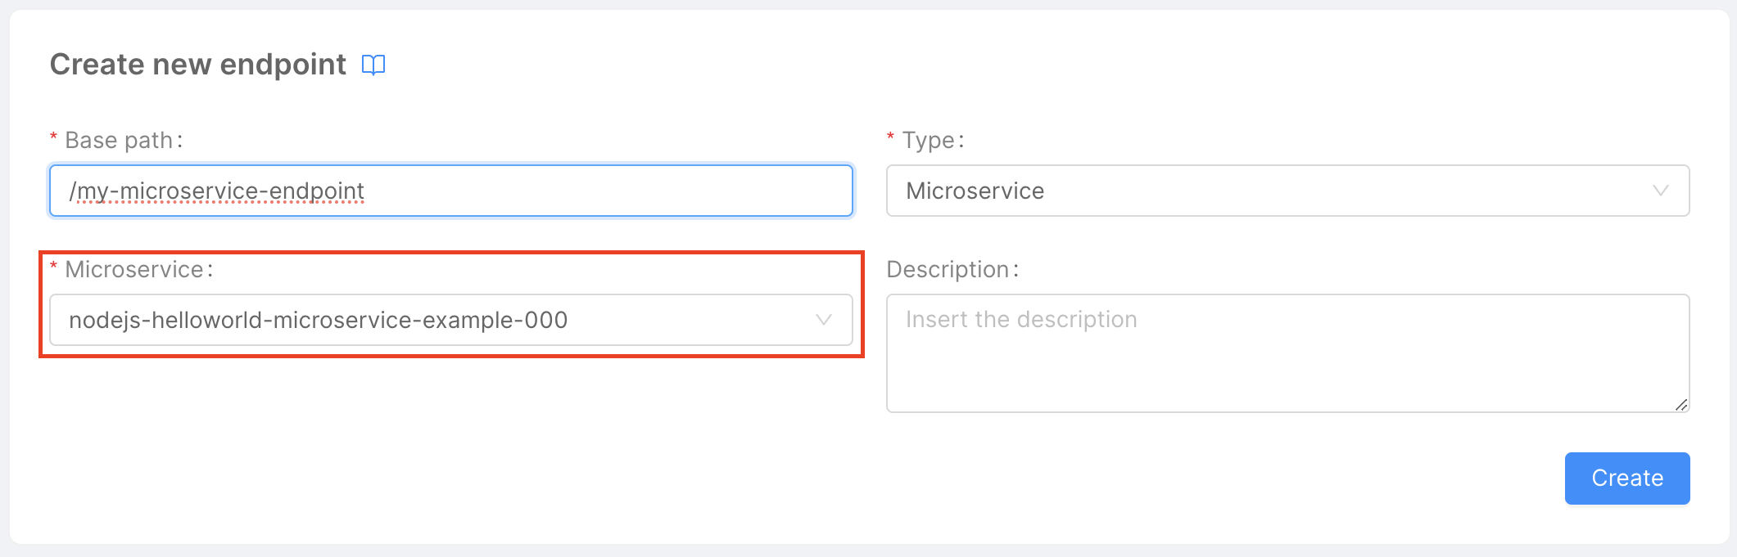Click the resize handle on description textarea
Screen dimensions: 1737x557
tap(1680, 403)
